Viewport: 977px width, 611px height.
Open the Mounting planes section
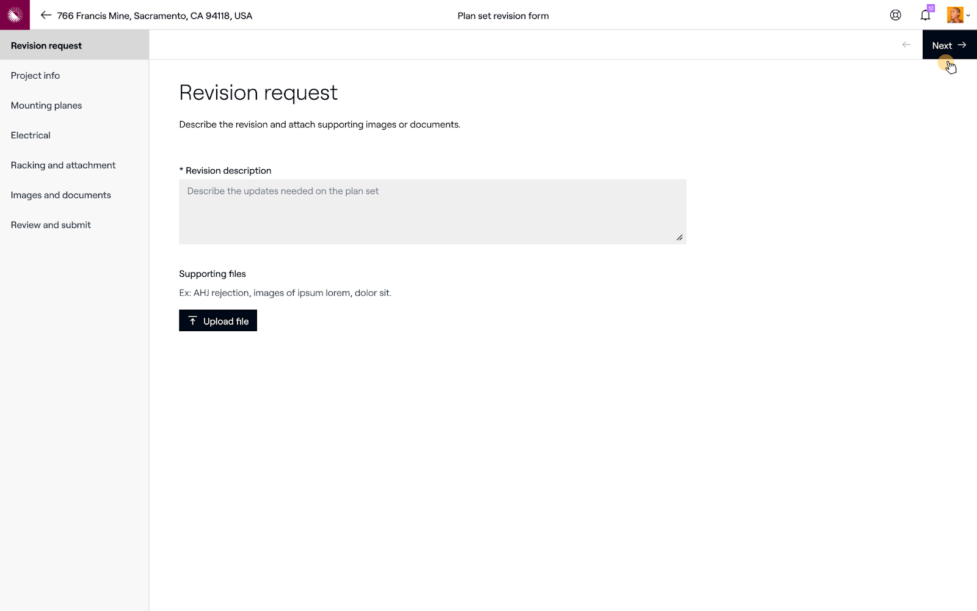(46, 106)
